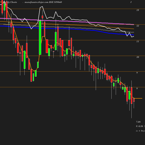Click the price axis label "12"
Viewport: 145px width, 145px height.
pyautogui.click(x=138, y=26)
